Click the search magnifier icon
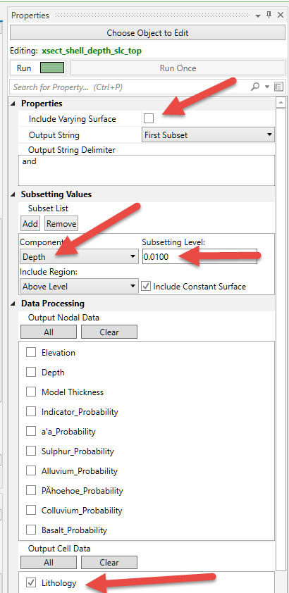This screenshot has width=289, height=593. [255, 87]
